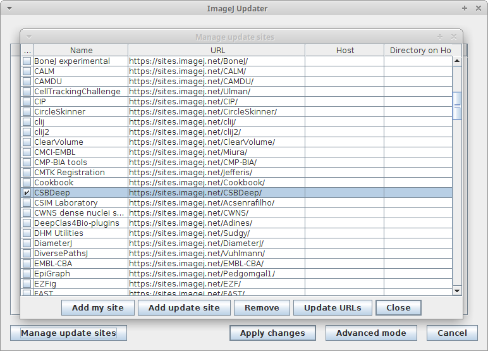The width and height of the screenshot is (488, 351).
Task: Enable the EZFig update site checkbox
Action: coord(27,284)
